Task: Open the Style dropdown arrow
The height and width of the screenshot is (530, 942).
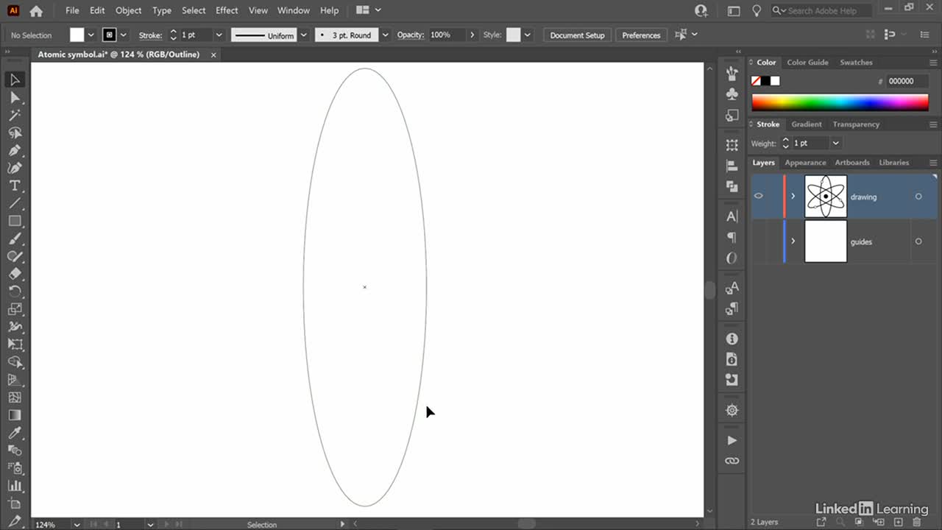Action: [x=527, y=35]
